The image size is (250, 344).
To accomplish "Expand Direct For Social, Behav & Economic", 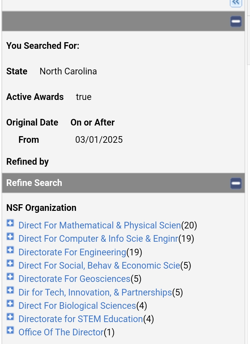I will point(10,263).
